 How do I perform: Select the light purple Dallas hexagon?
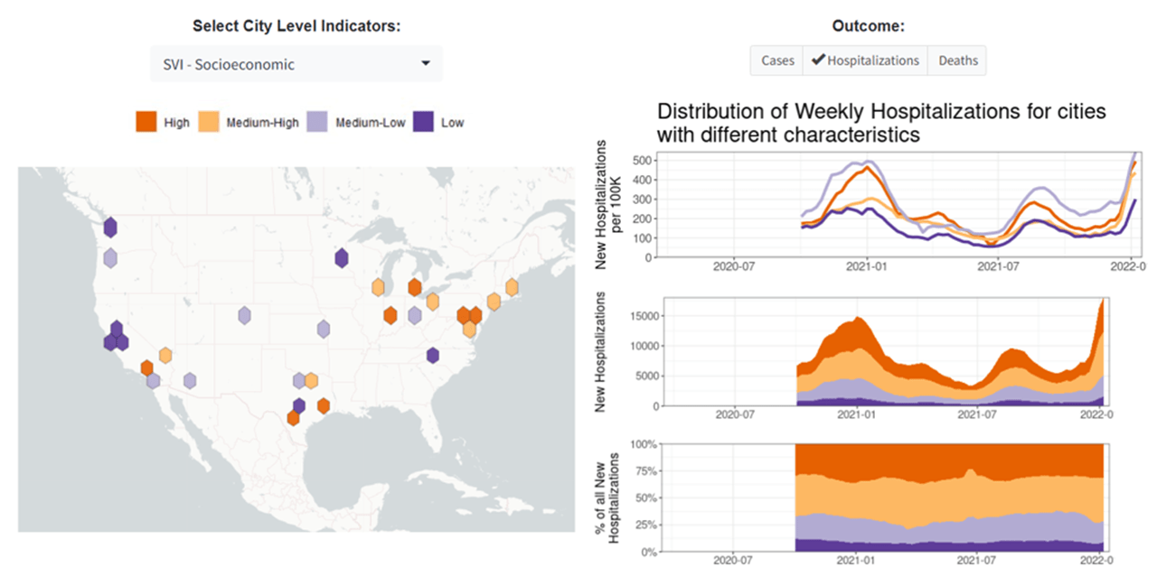point(299,380)
